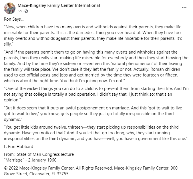Click the "L. Ron Hubbard" attribution line
Screen dimensions: 193x179
(x=19, y=147)
